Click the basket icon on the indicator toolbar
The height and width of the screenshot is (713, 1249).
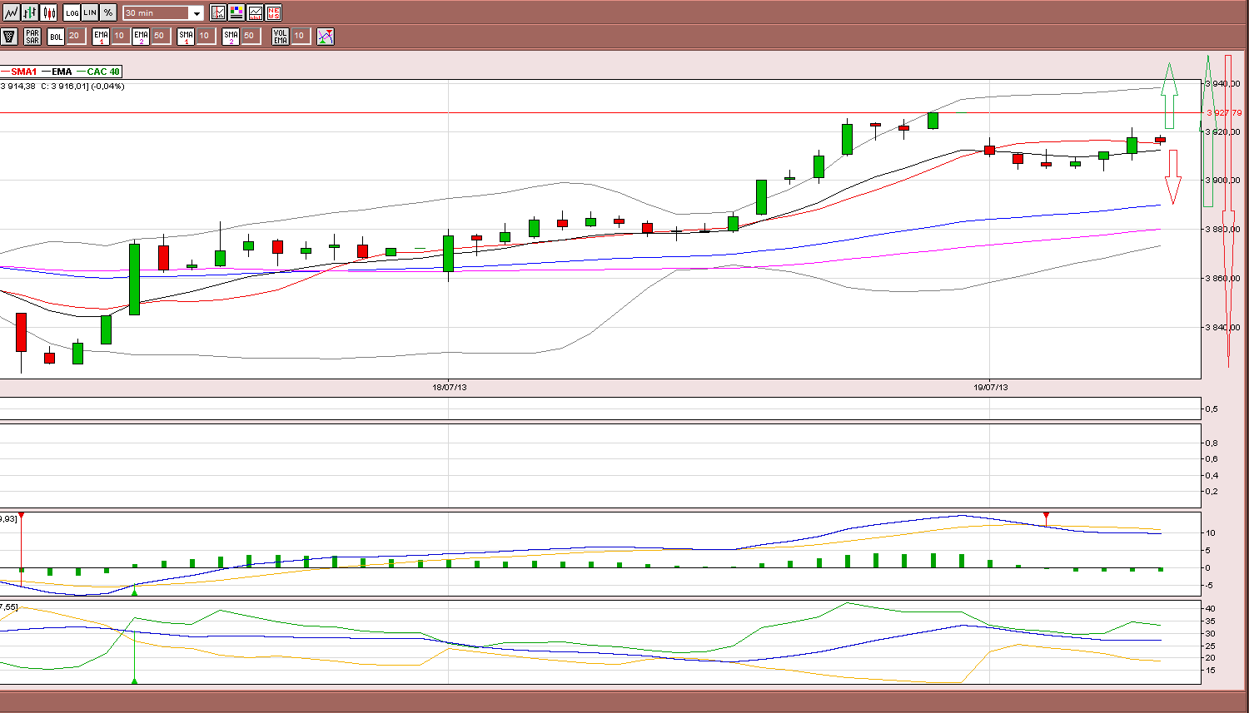click(x=9, y=36)
